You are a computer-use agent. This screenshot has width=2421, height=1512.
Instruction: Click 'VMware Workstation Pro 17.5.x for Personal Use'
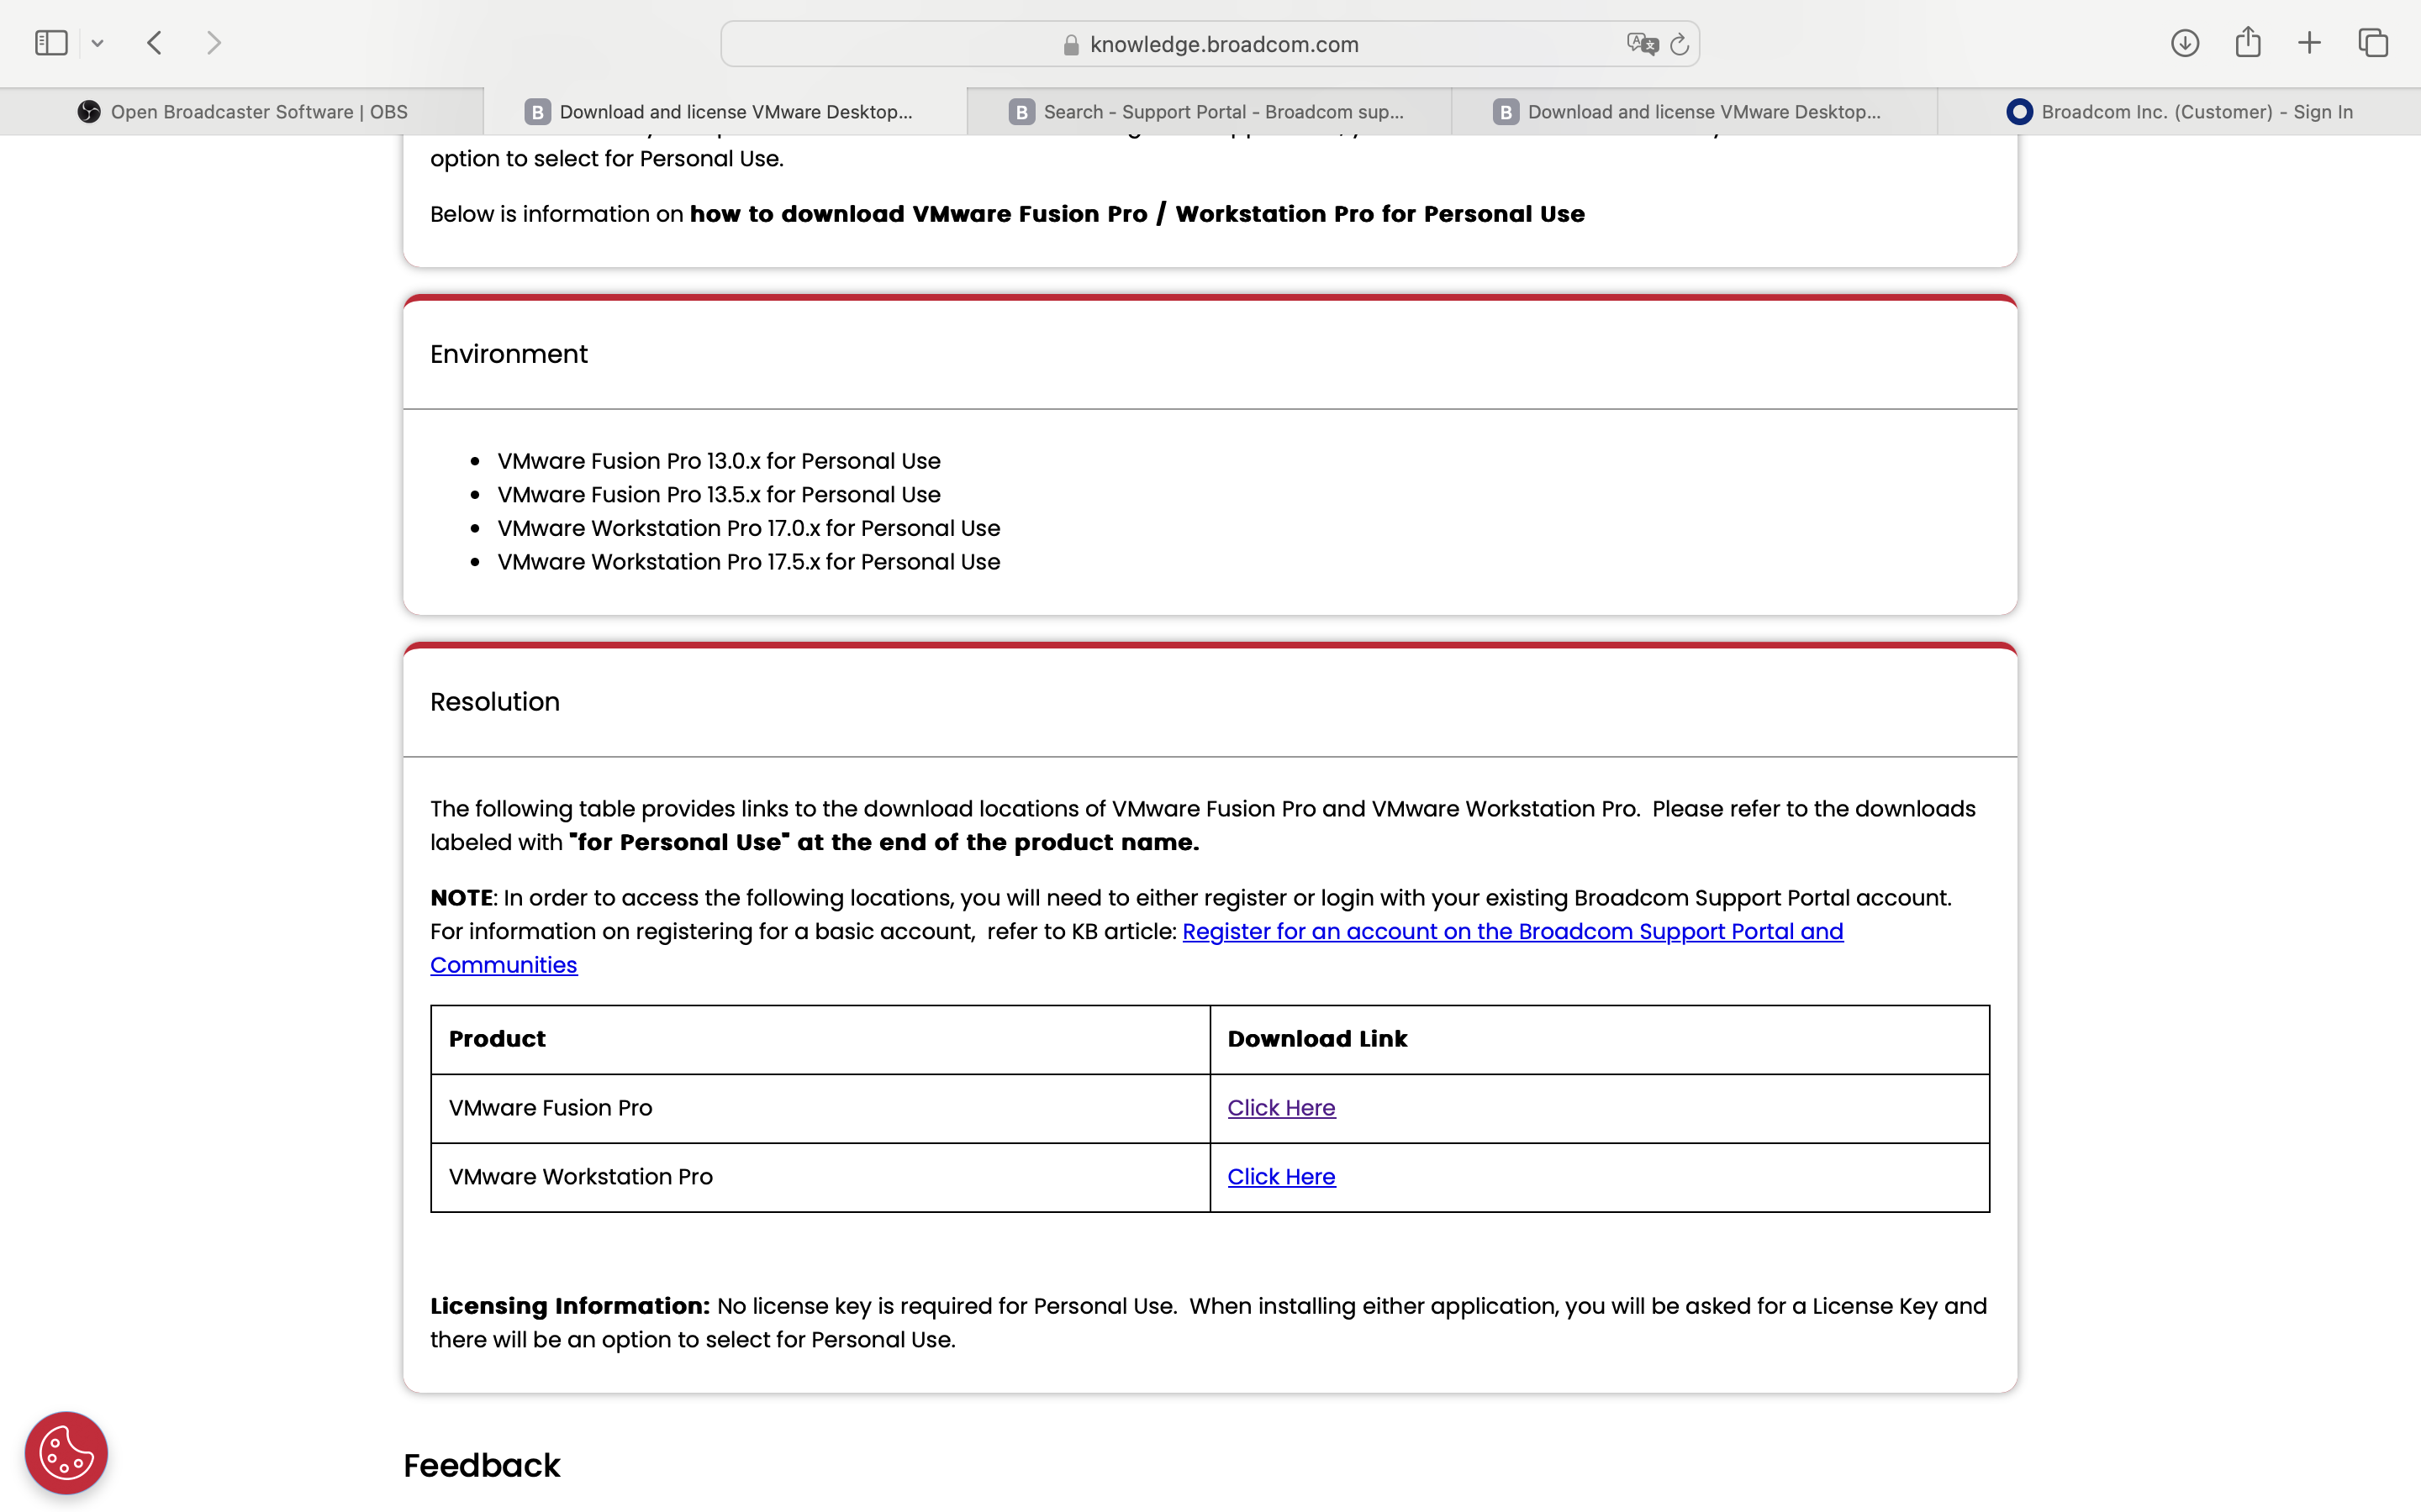tap(749, 562)
